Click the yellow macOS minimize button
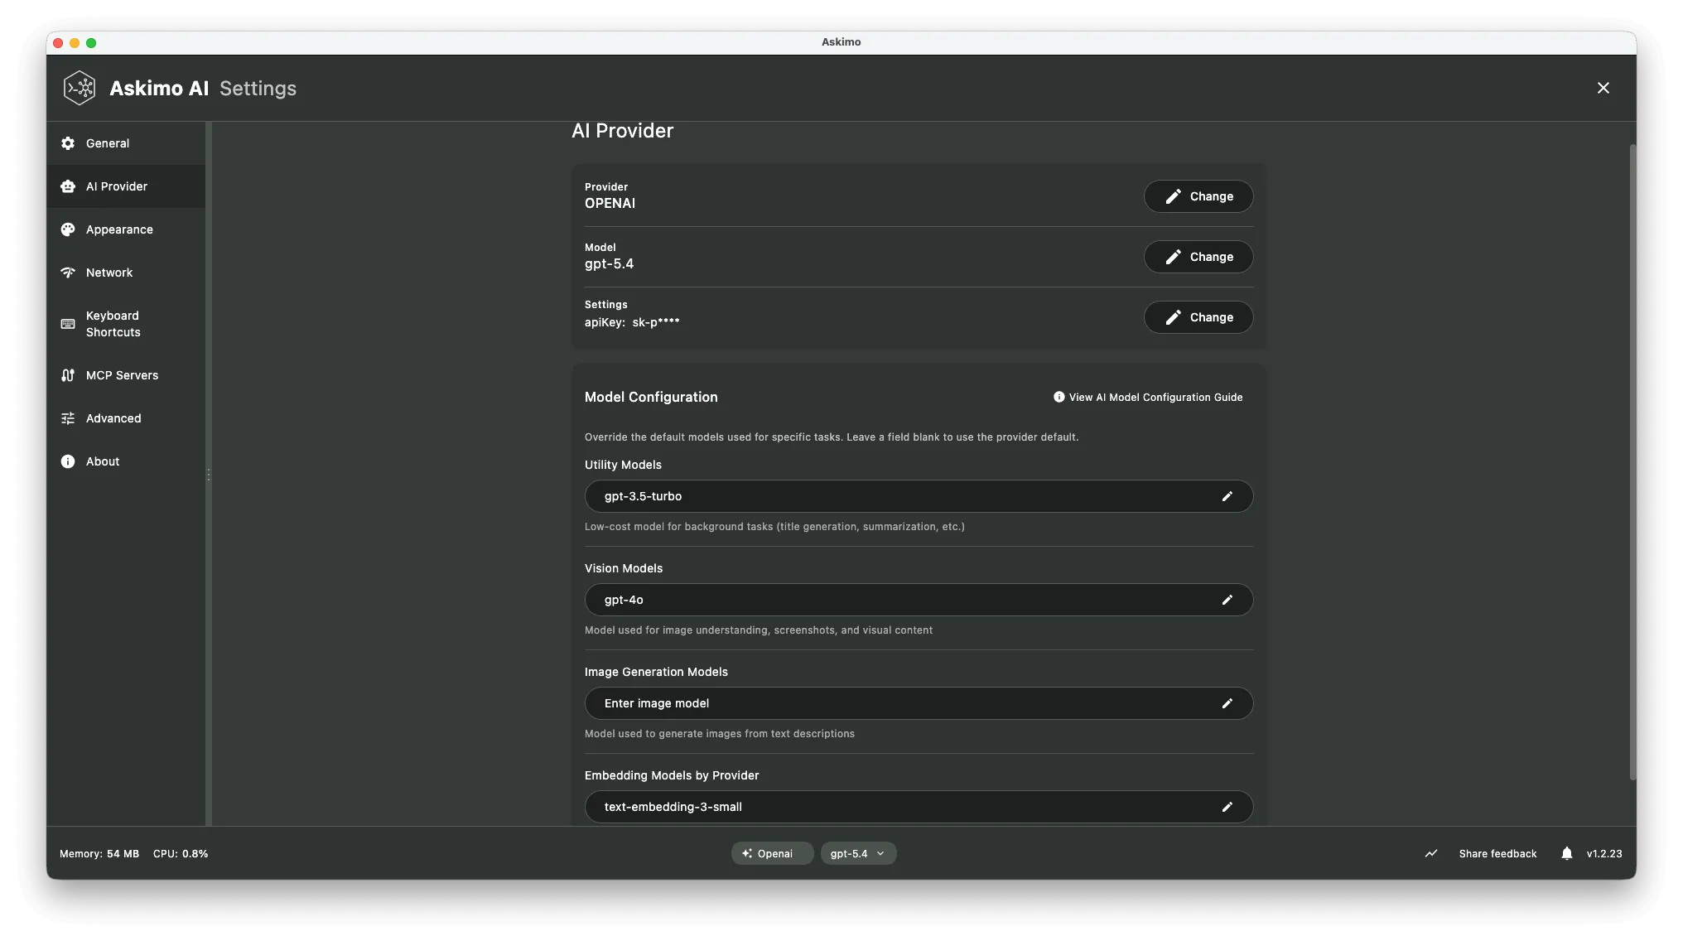1683x941 pixels. pos(75,43)
